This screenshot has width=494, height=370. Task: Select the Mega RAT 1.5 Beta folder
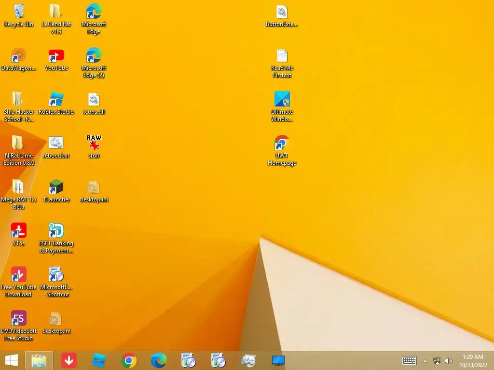(19, 194)
